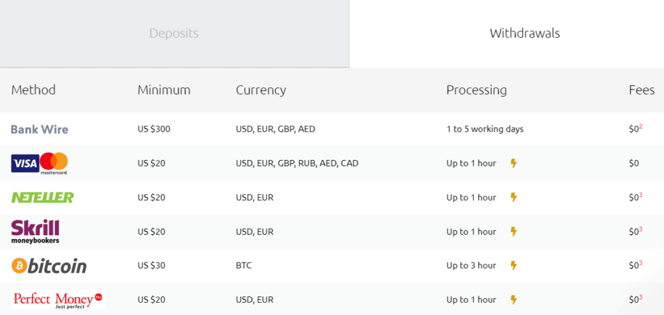Switch to the Deposits tab
This screenshot has width=664, height=315.
click(174, 33)
